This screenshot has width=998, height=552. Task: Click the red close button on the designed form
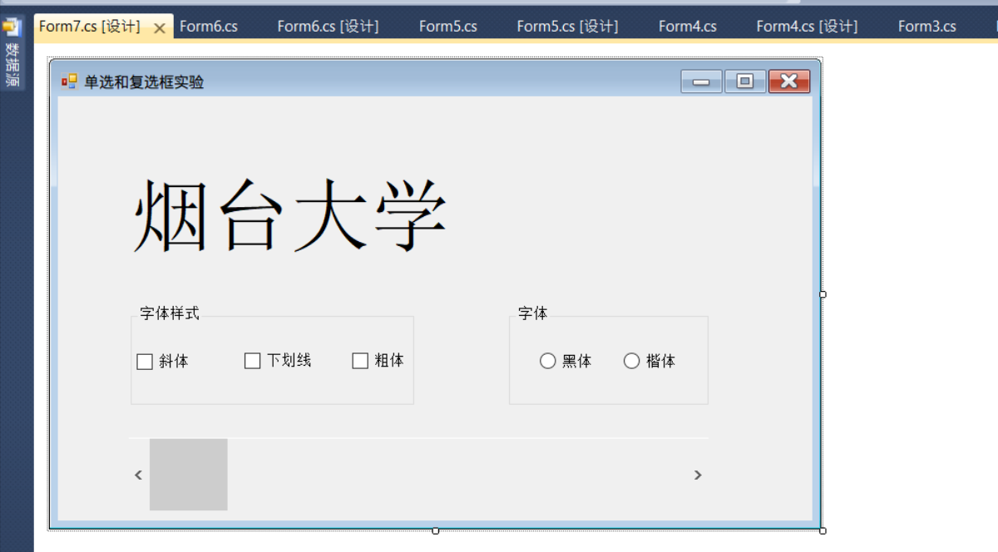tap(788, 81)
